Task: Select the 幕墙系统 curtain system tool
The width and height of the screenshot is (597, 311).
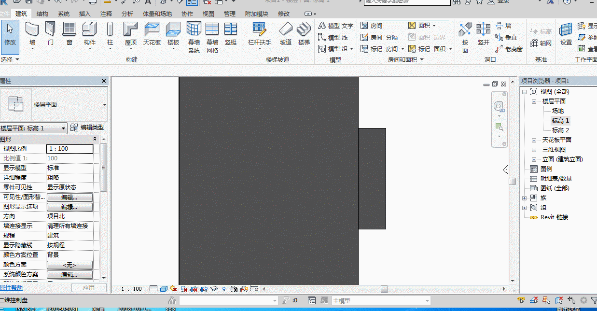Action: 194,37
